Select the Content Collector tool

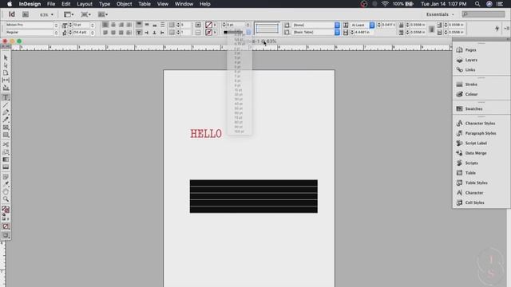(x=6, y=88)
